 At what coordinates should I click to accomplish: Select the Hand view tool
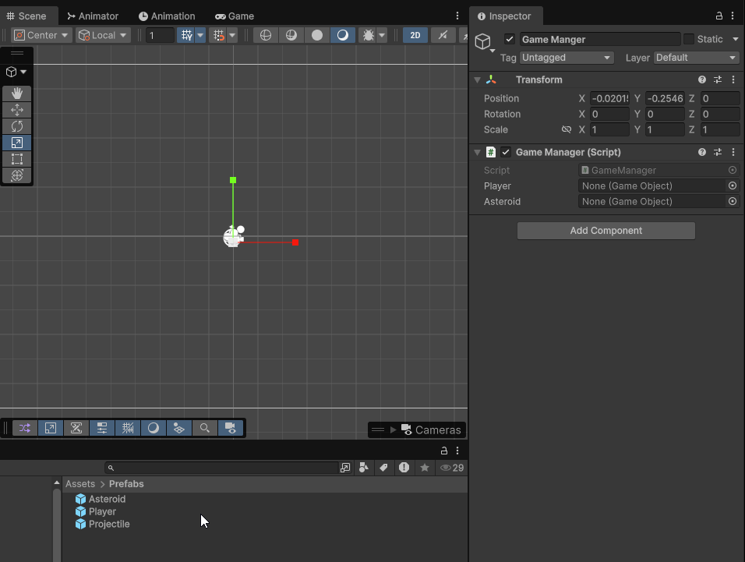17,94
